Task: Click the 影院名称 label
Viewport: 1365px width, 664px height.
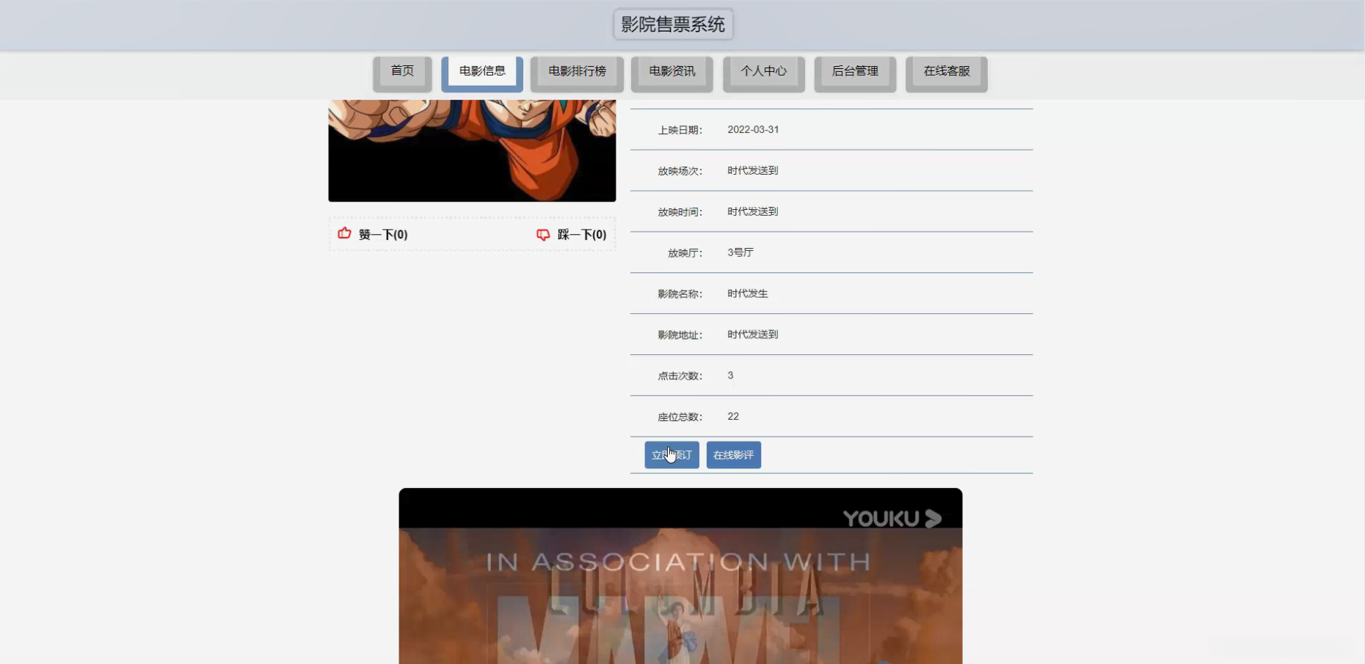Action: pyautogui.click(x=680, y=294)
